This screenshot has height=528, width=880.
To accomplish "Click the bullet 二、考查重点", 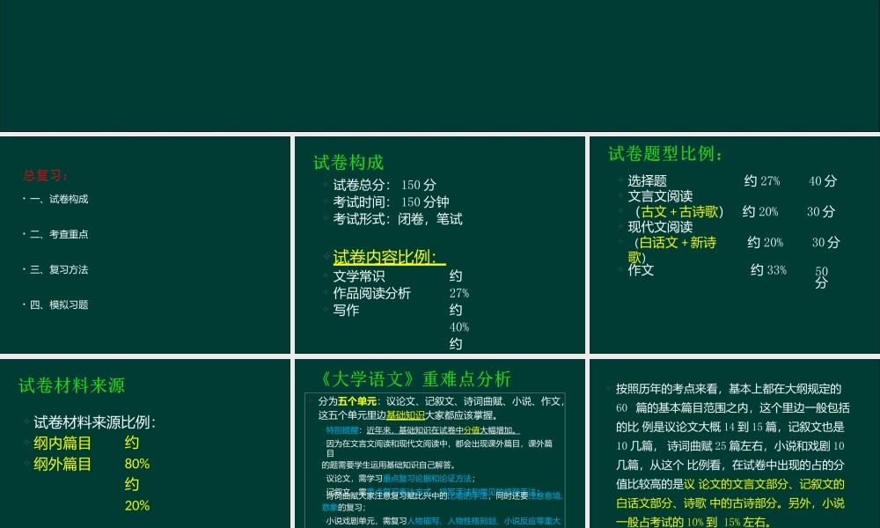I will coord(59,235).
